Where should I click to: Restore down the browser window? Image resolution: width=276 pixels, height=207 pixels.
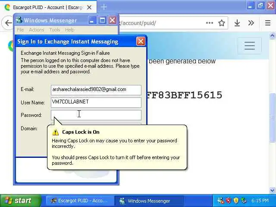tap(260, 6)
